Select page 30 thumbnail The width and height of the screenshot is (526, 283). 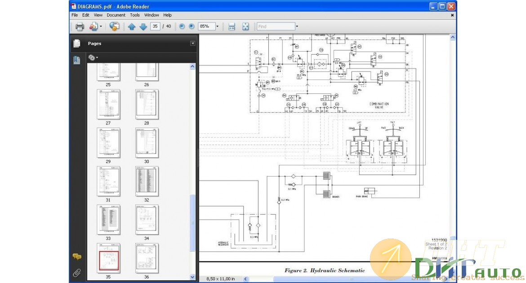(x=147, y=142)
